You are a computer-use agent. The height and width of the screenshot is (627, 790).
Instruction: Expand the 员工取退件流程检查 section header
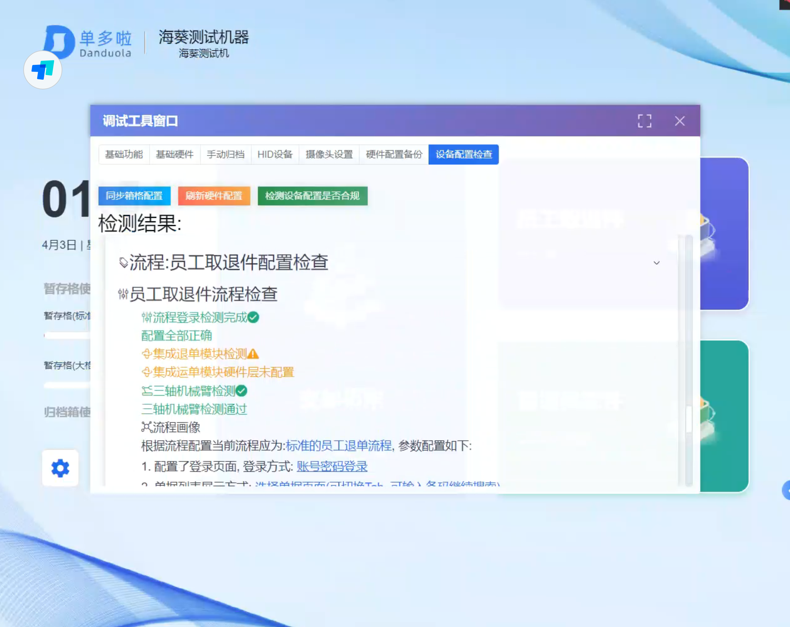pyautogui.click(x=203, y=294)
